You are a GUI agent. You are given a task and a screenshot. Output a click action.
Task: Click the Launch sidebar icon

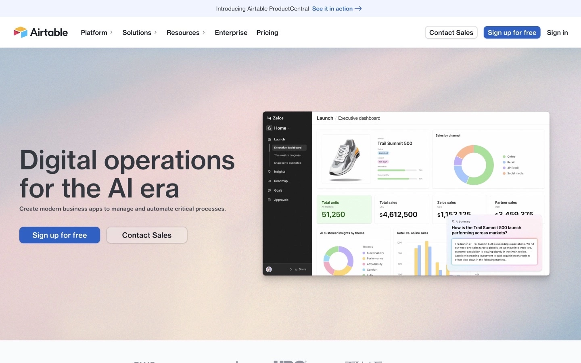[269, 140]
